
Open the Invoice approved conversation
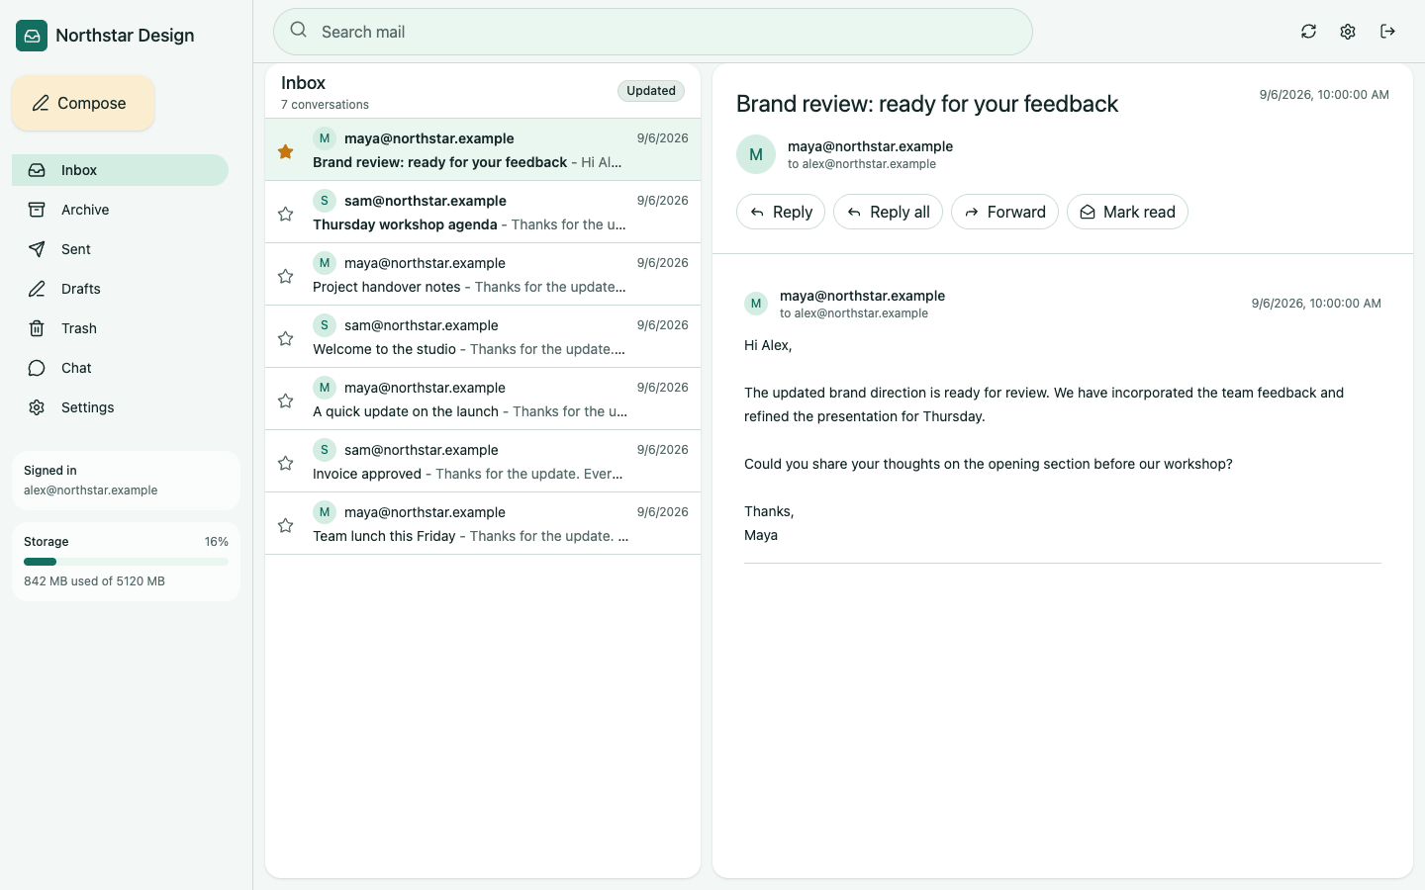(x=483, y=462)
